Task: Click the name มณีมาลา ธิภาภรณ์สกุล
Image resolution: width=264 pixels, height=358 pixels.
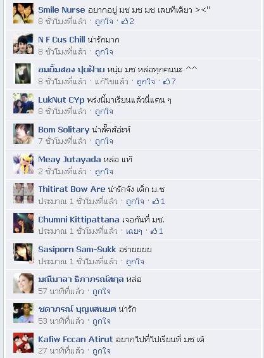Action: (x=81, y=279)
